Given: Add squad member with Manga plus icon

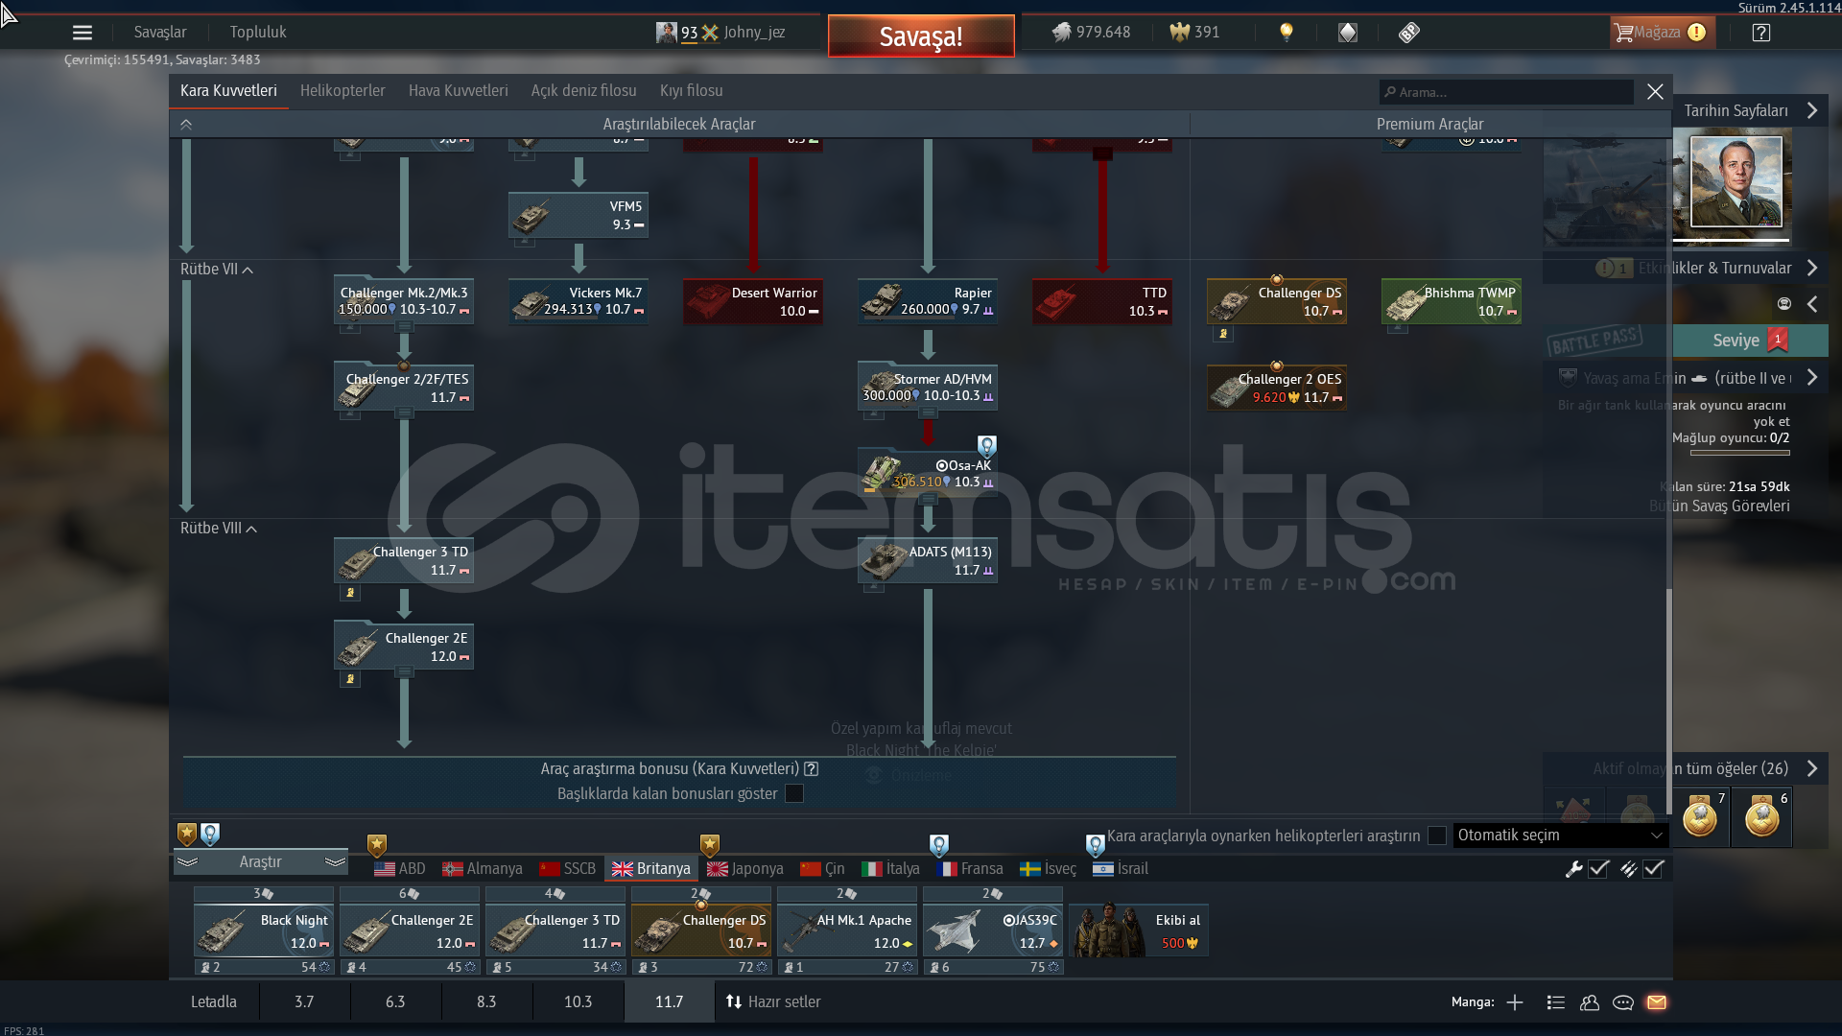Looking at the screenshot, I should coord(1515,1002).
